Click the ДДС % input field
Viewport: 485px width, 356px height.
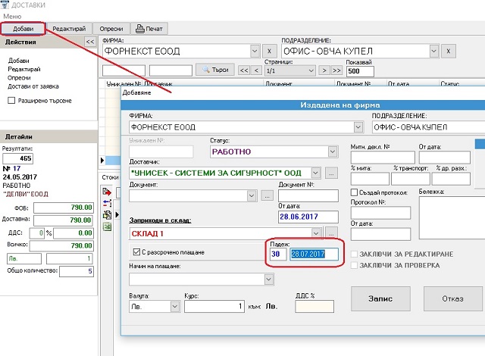314,306
